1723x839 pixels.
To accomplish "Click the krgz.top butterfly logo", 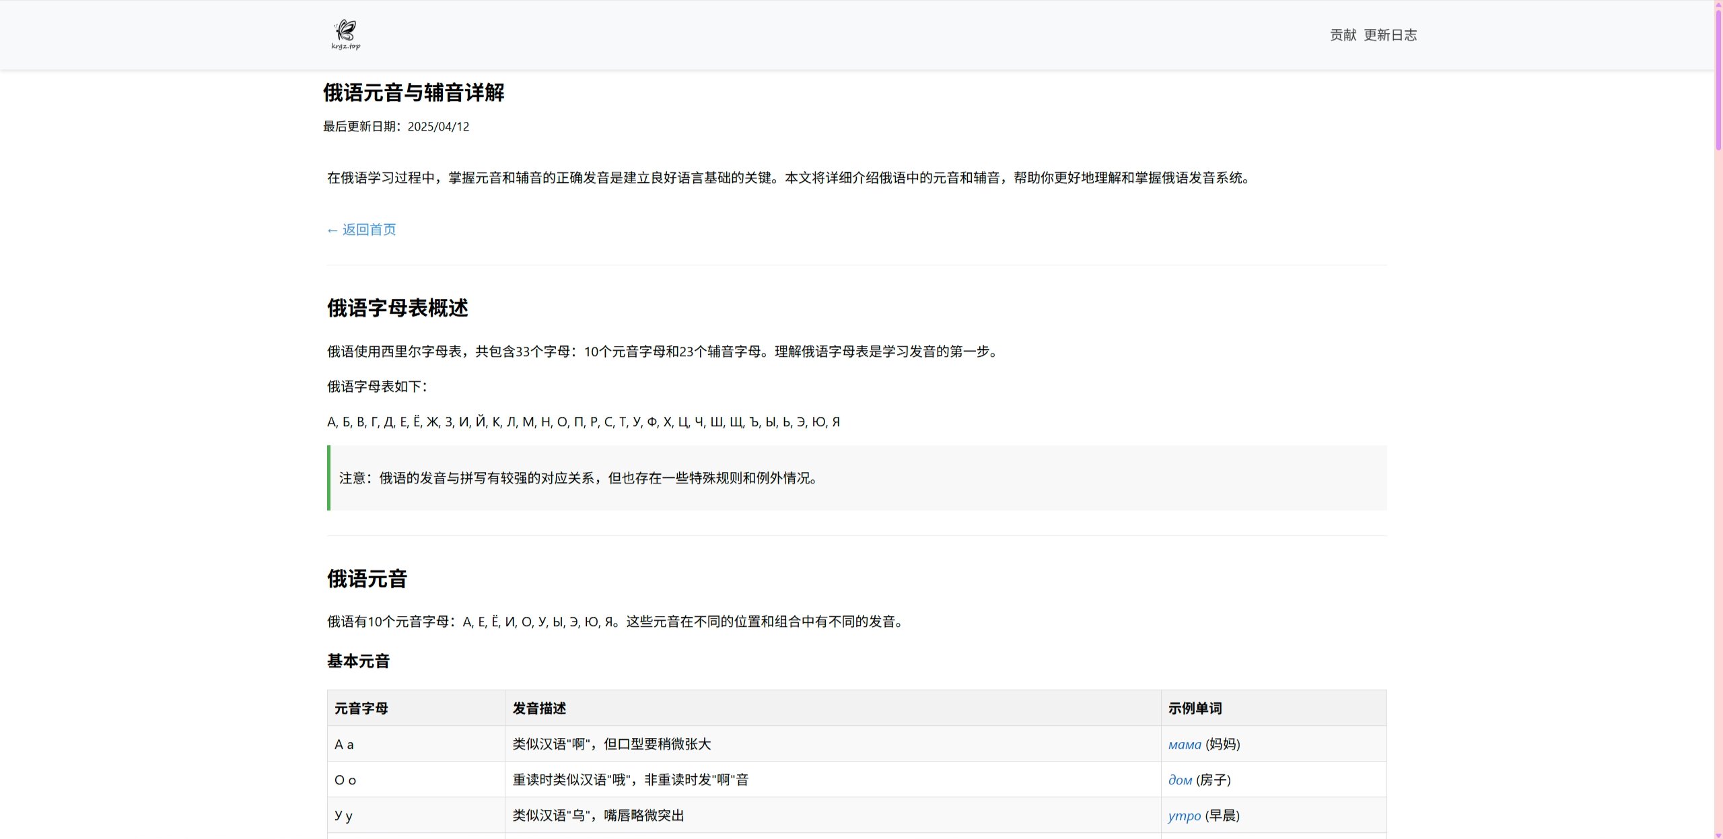I will coord(344,34).
